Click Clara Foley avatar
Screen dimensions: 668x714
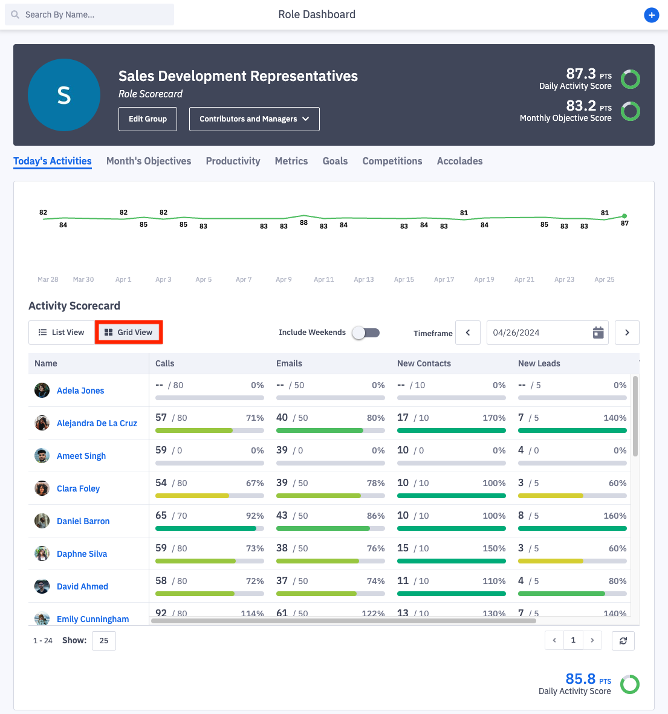(x=42, y=488)
